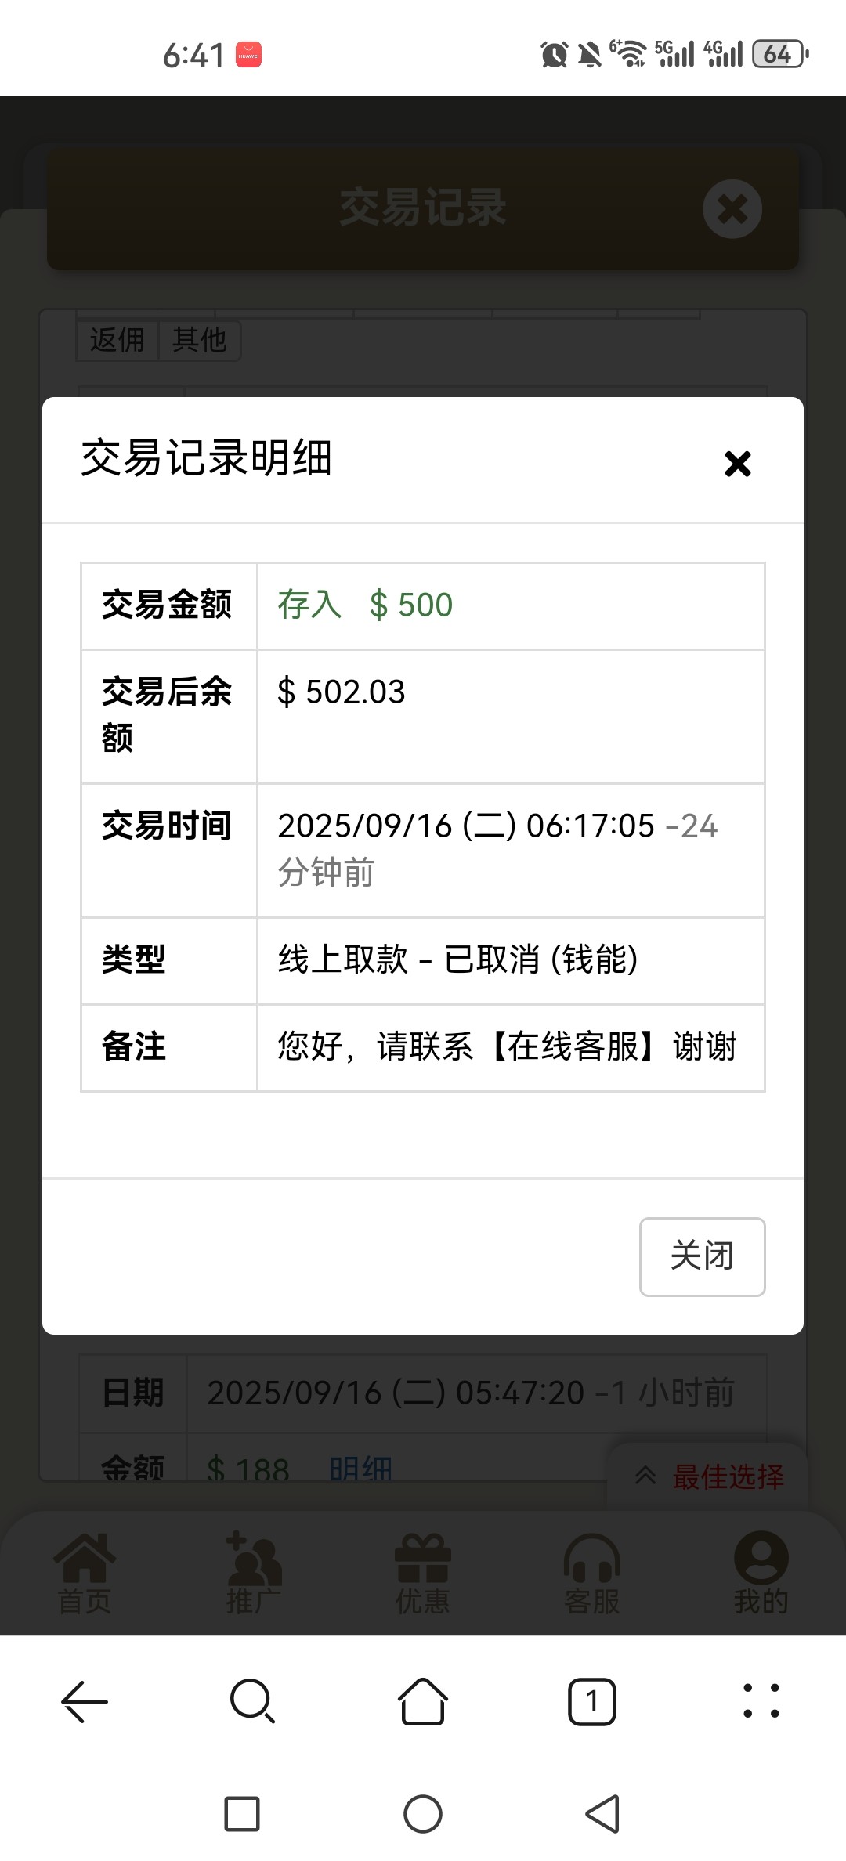Open the browser four-dot menu

tap(761, 1701)
